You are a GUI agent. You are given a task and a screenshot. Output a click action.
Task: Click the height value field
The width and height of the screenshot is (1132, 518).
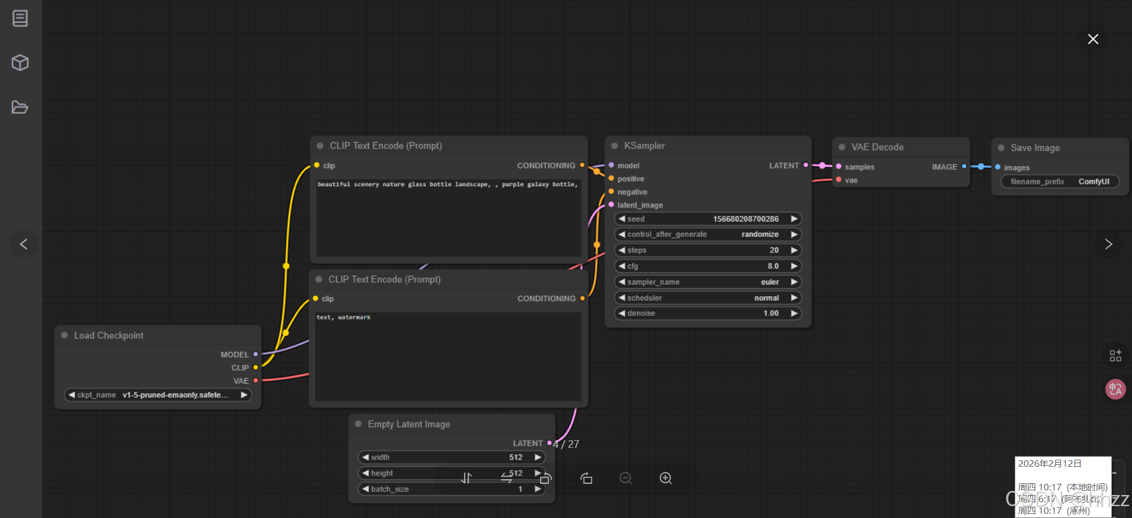point(452,473)
